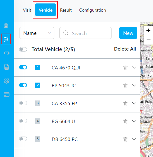Disable vehicle CA 4670 QUI toggle
153x157 pixels.
tap(23, 67)
